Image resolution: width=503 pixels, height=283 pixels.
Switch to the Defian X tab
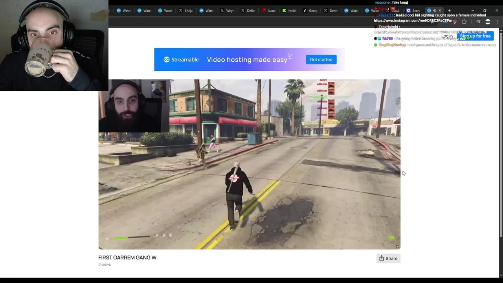(x=248, y=11)
